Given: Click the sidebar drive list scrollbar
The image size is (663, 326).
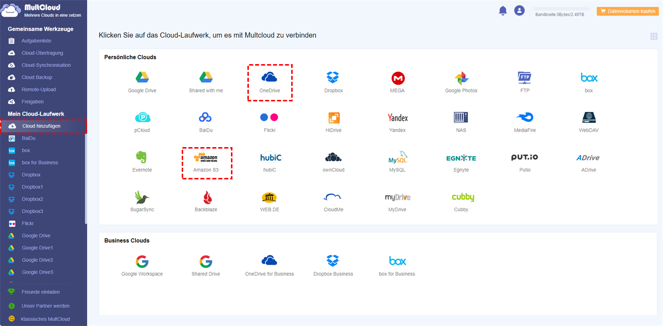Looking at the screenshot, I should tap(86, 179).
